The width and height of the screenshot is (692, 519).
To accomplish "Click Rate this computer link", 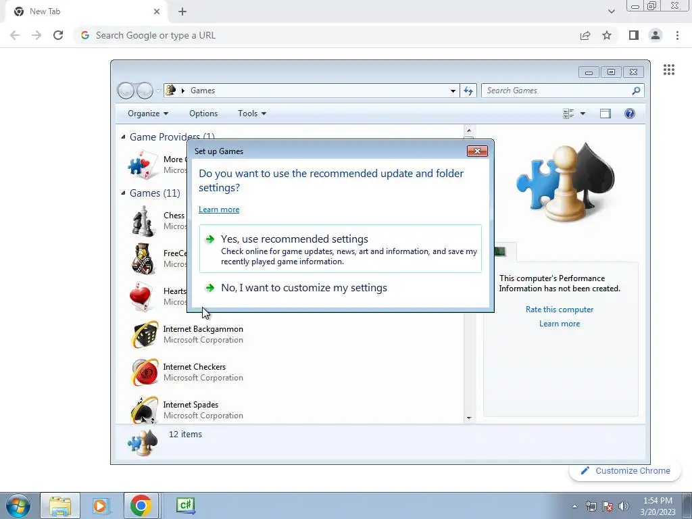I will pos(559,310).
